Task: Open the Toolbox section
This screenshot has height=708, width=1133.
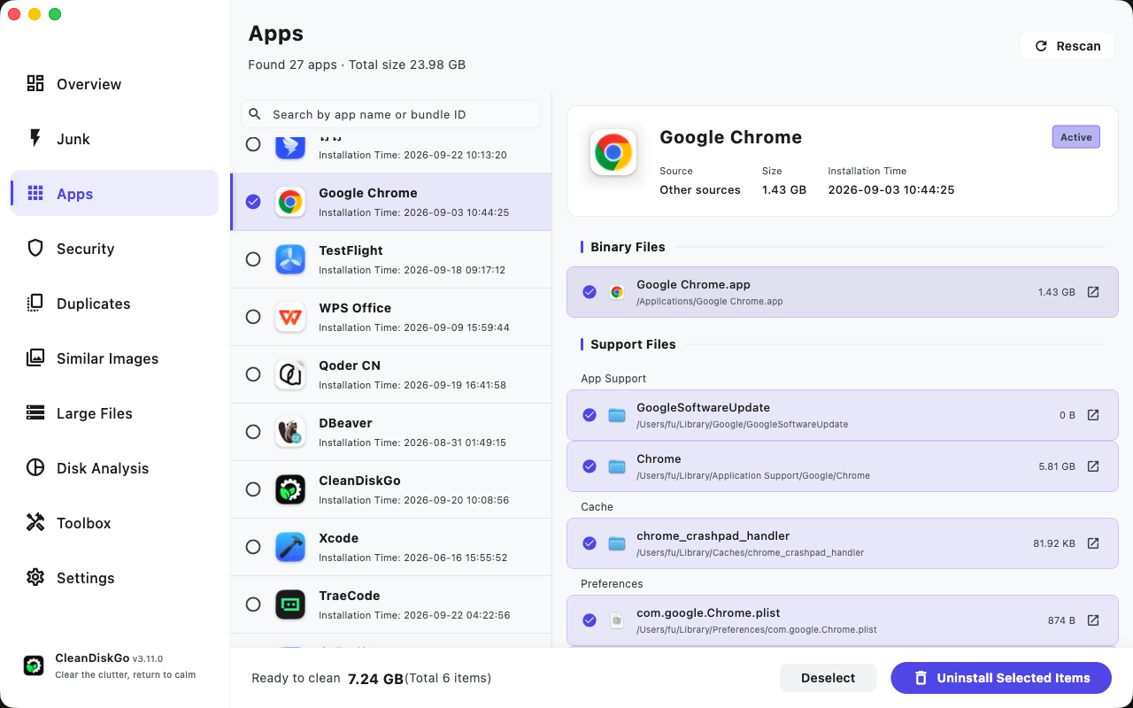Action: [114, 522]
